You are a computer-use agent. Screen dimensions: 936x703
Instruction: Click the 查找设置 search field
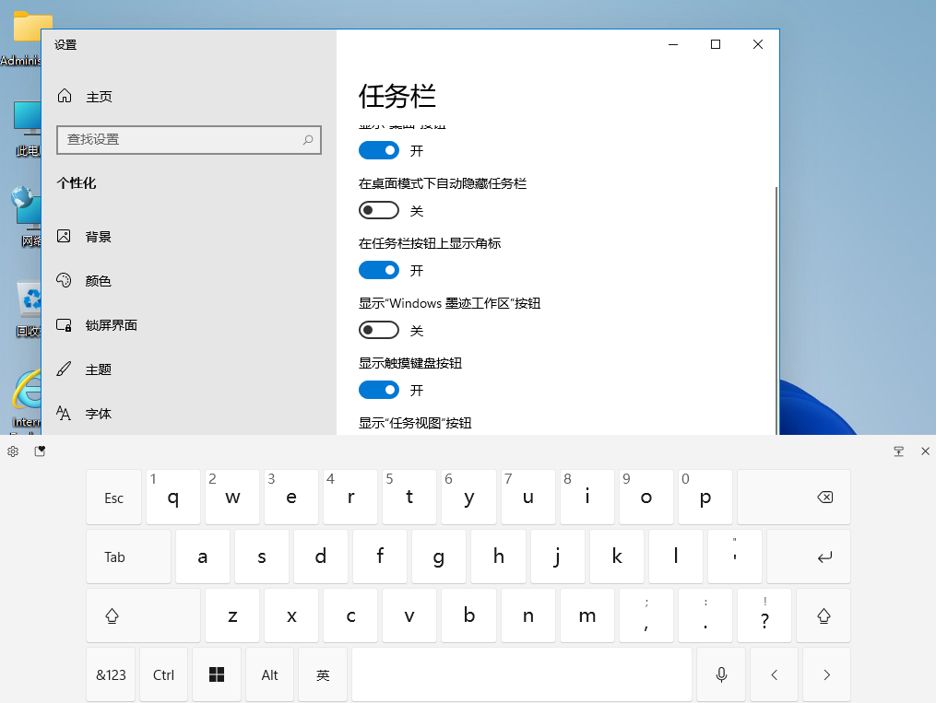[188, 139]
